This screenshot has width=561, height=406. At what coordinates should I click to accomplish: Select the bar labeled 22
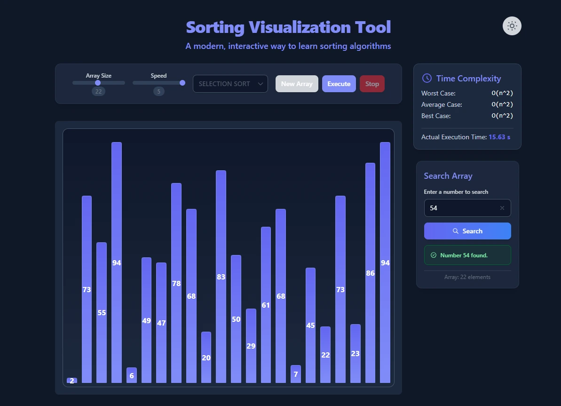point(325,355)
